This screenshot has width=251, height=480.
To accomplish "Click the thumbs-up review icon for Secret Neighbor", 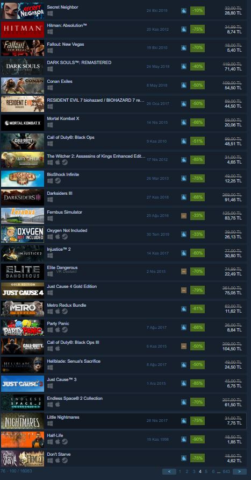I will tap(184, 11).
